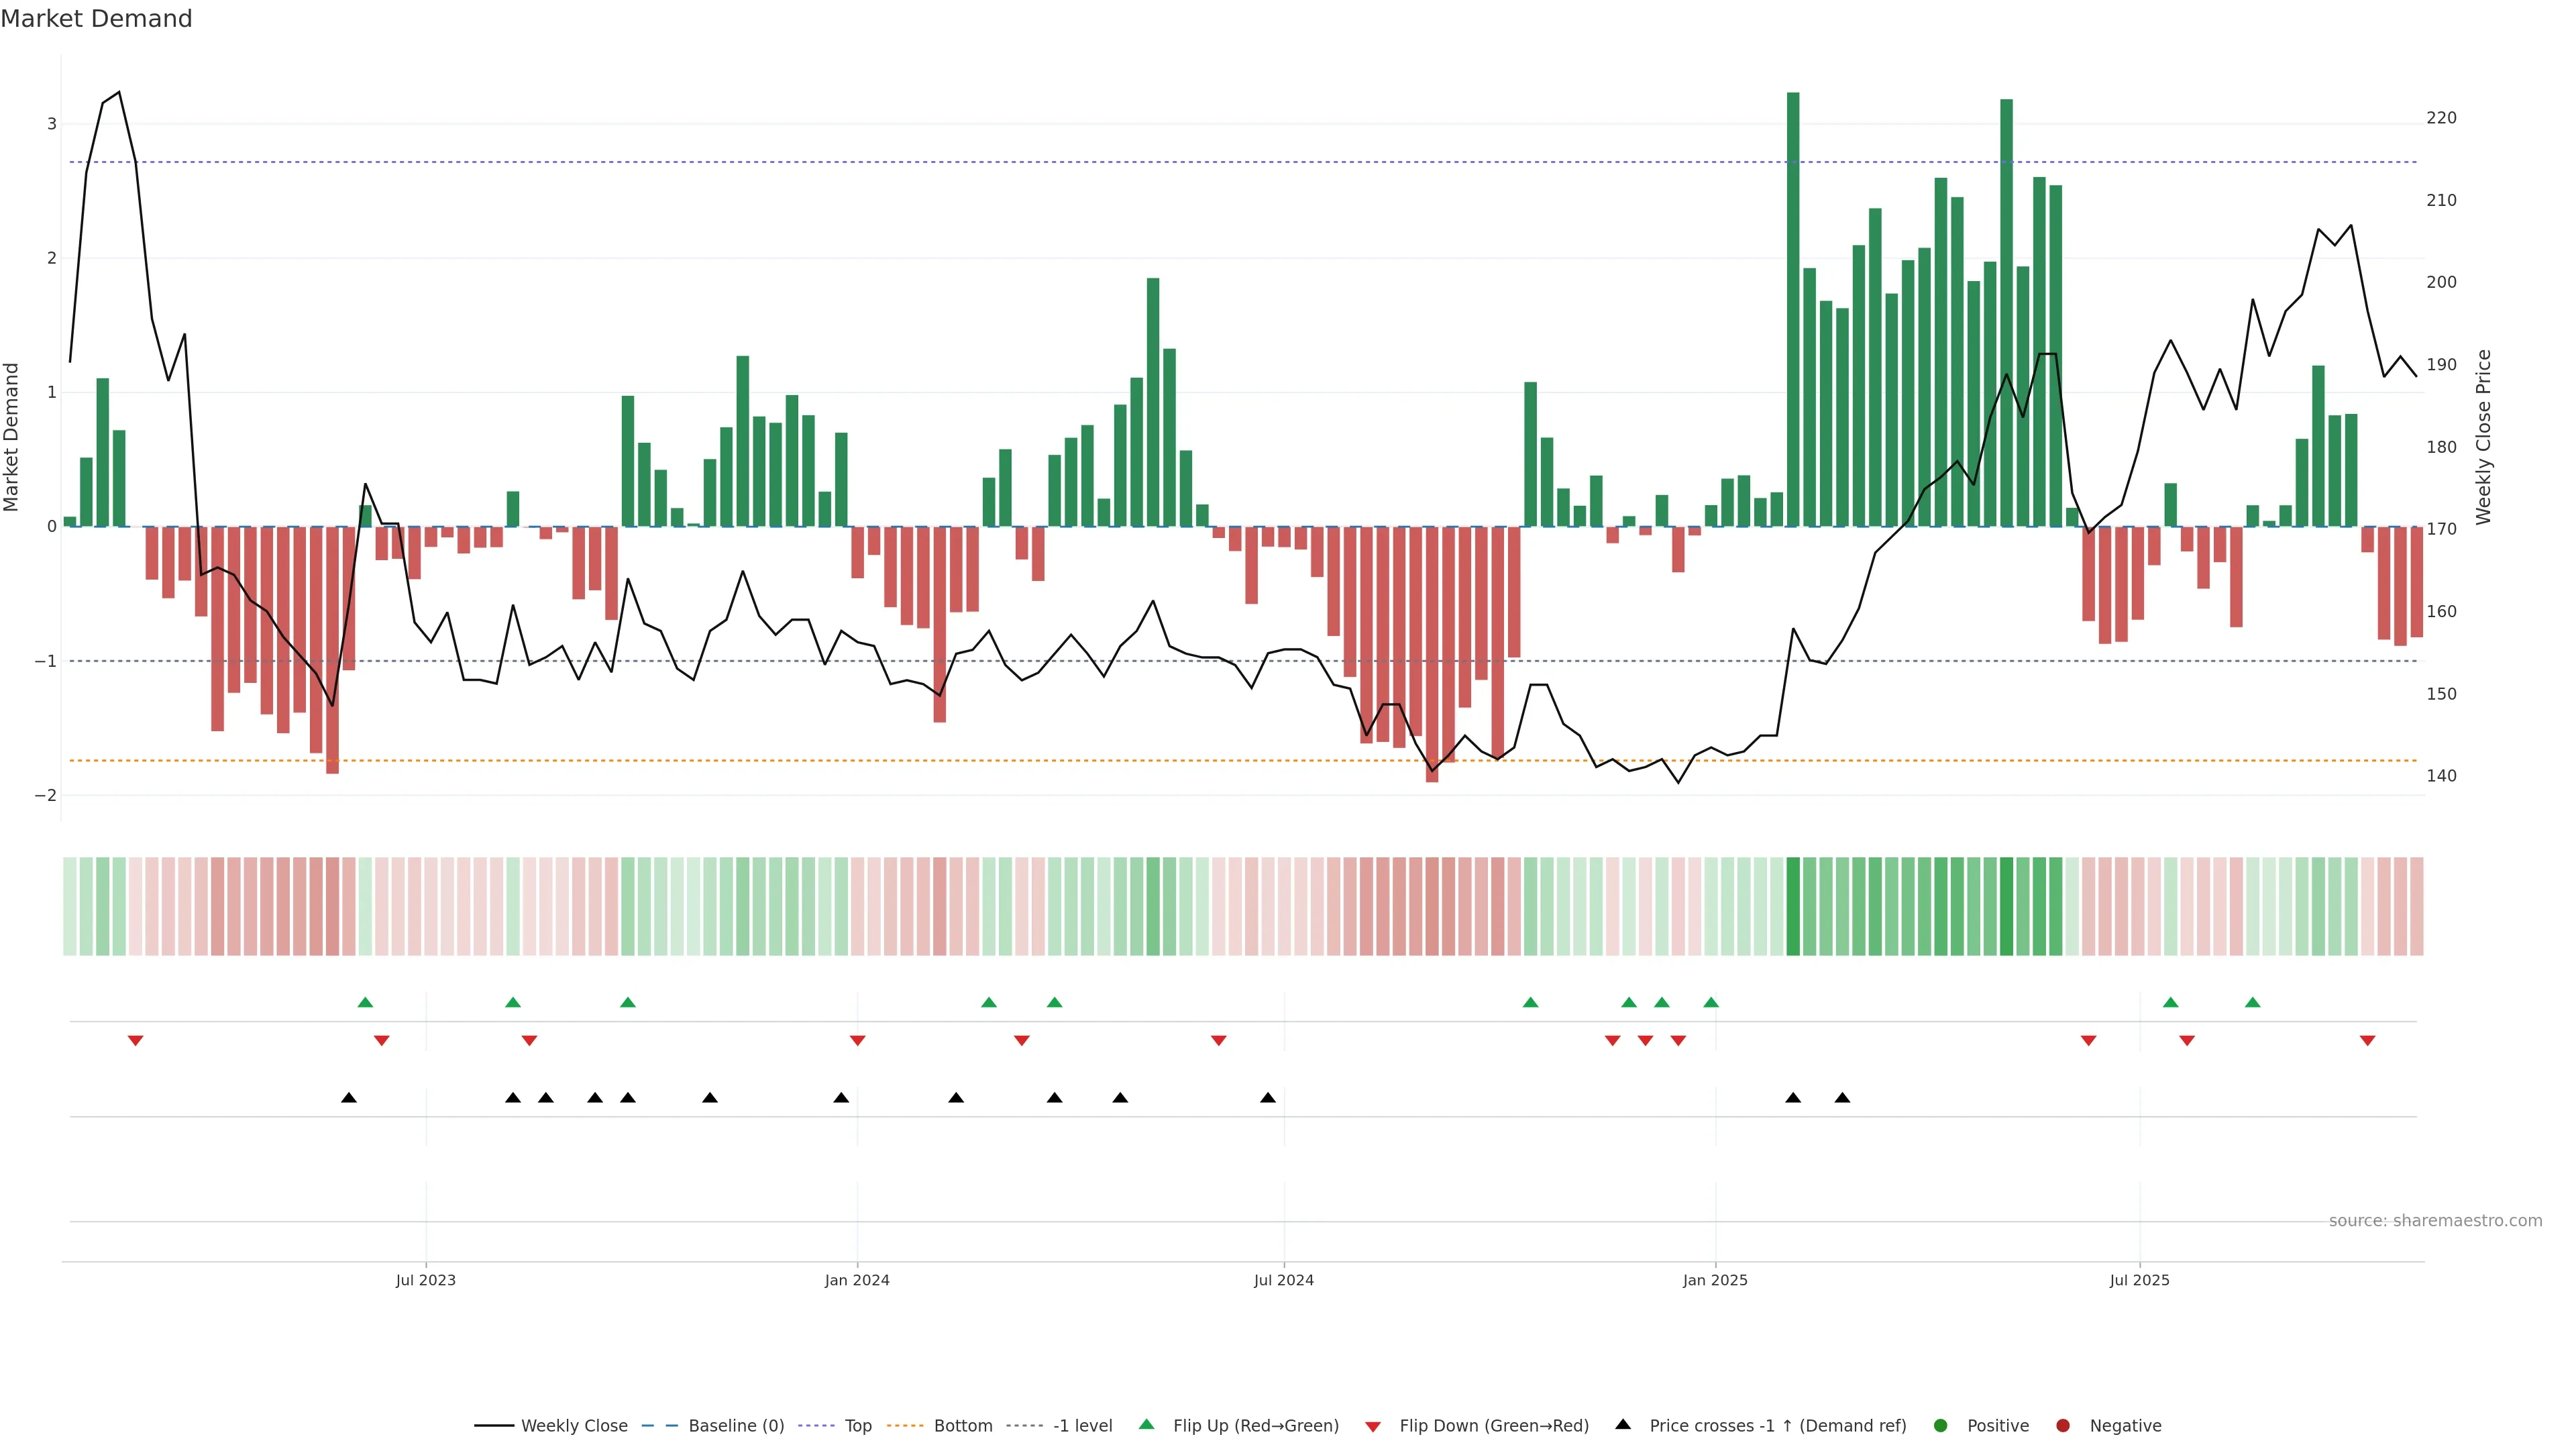Click the red Negative circle in the legend

[x=2063, y=1425]
